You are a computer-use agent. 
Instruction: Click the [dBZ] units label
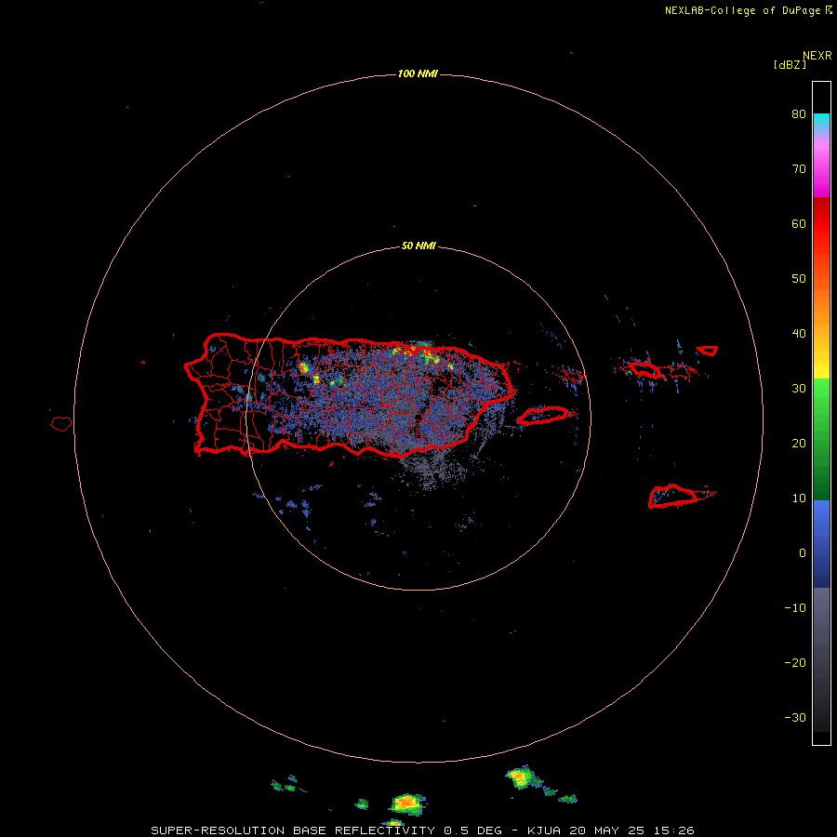click(x=790, y=65)
